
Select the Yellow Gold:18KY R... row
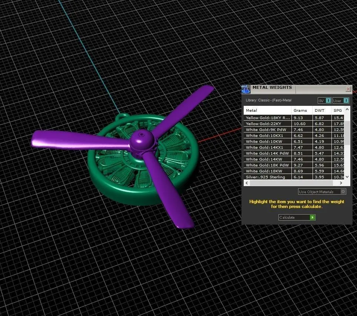coord(294,118)
